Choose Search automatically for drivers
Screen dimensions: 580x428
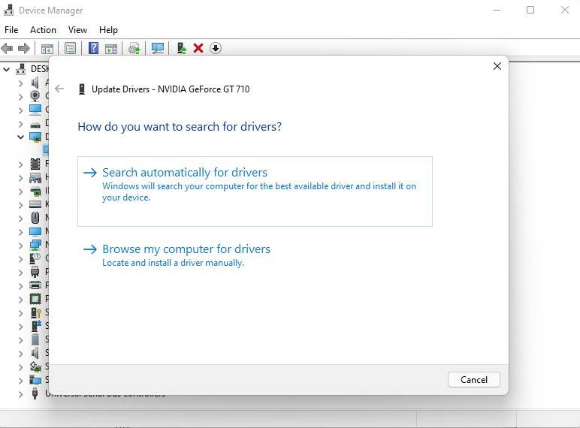pos(255,191)
